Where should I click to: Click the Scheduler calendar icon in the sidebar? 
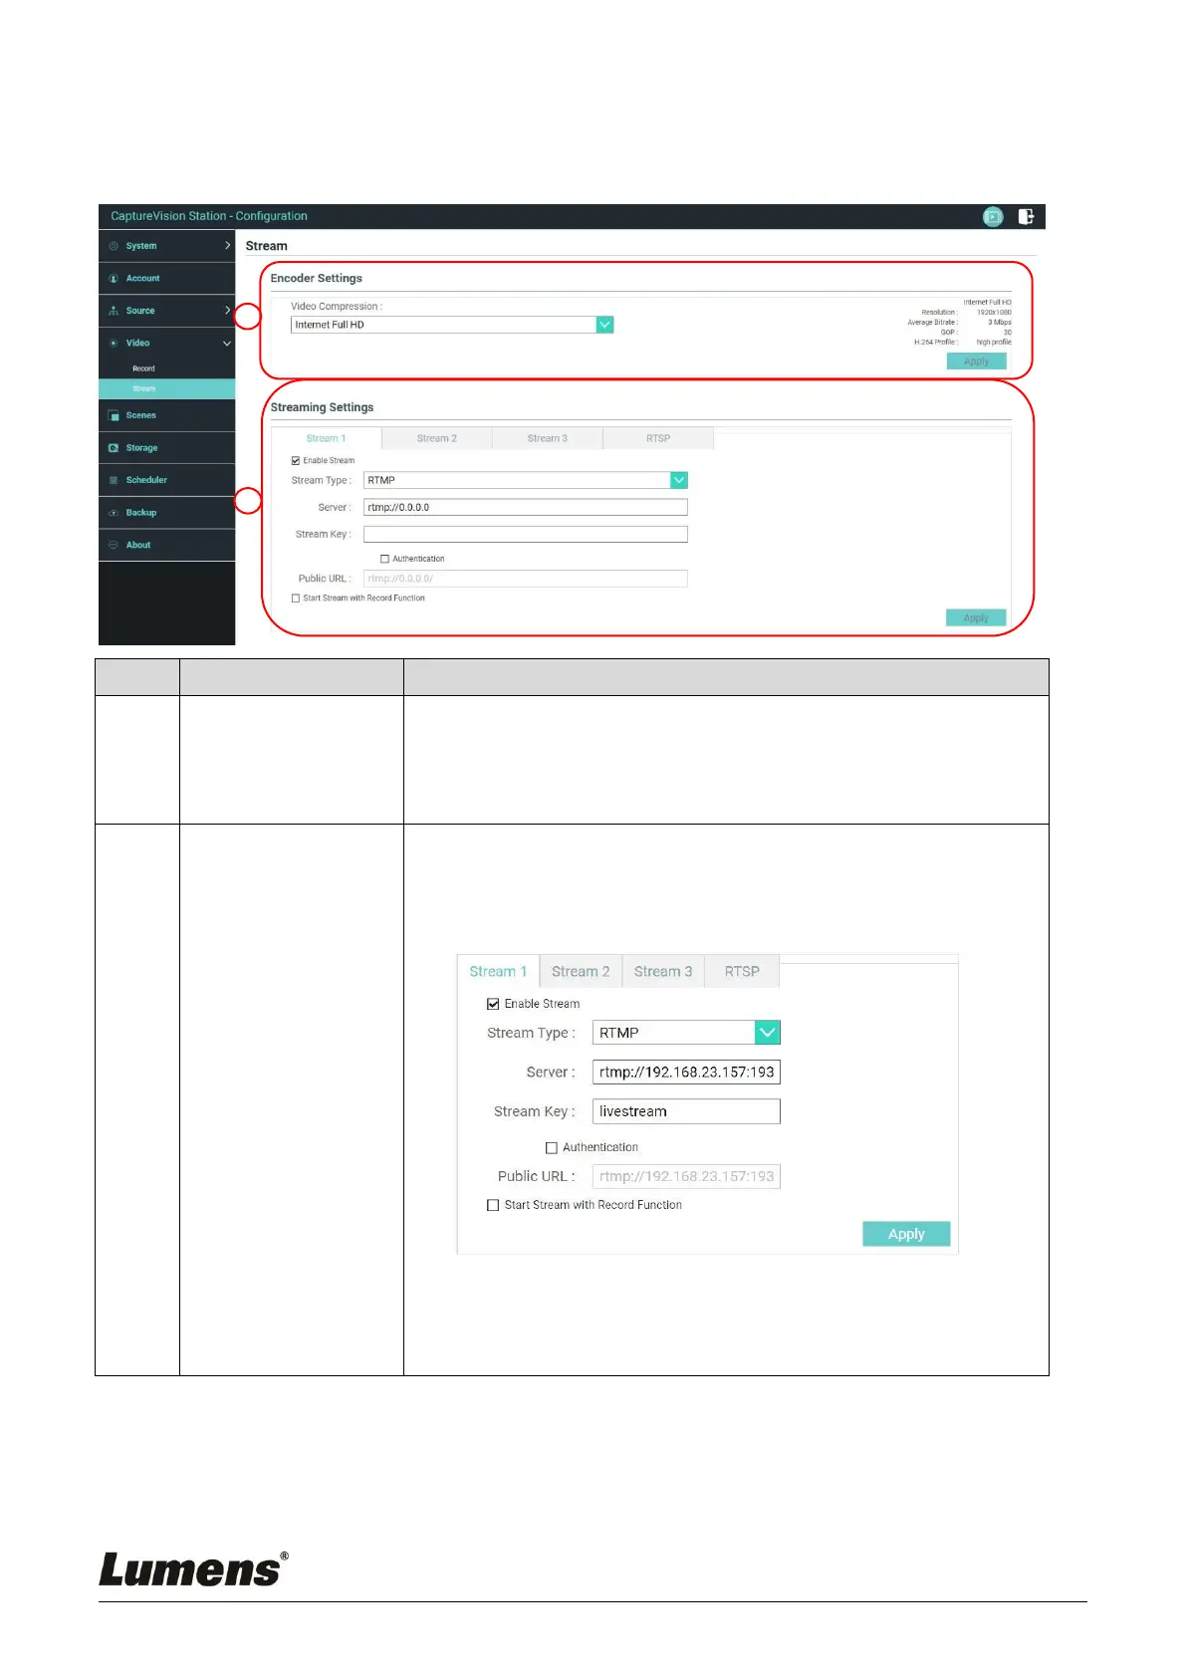coord(114,480)
